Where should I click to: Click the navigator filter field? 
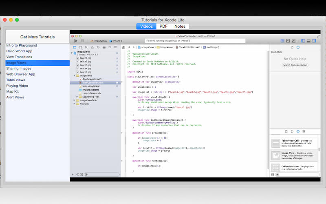tap(102, 175)
